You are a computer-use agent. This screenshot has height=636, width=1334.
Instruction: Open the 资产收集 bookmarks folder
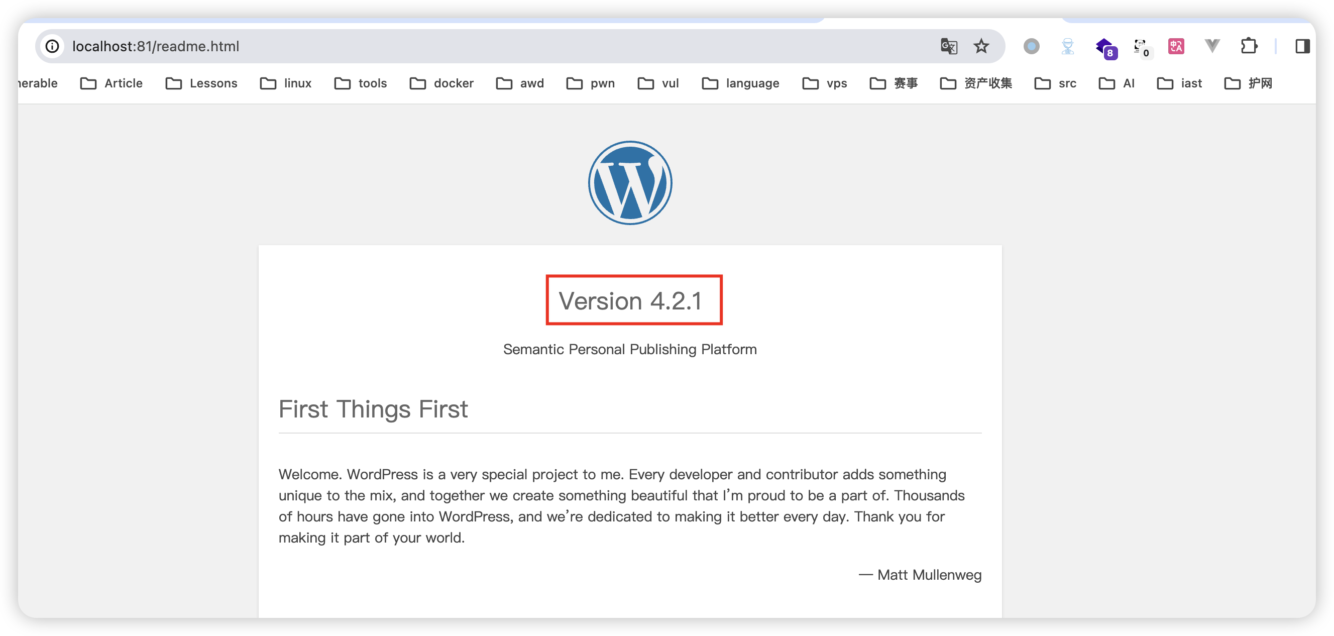[x=976, y=83]
